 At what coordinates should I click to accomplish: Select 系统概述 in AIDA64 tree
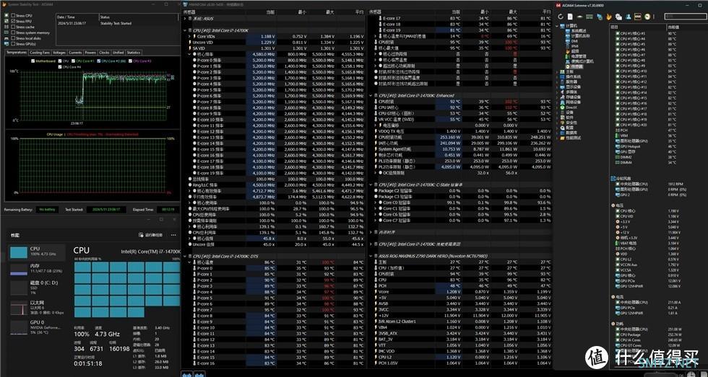[579, 30]
